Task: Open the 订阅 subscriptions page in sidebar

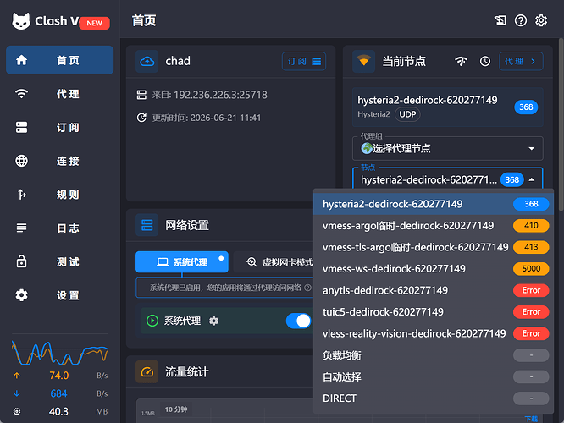Action: [x=60, y=127]
